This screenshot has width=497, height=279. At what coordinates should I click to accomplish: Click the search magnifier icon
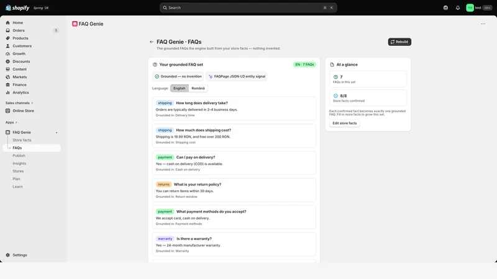click(165, 7)
